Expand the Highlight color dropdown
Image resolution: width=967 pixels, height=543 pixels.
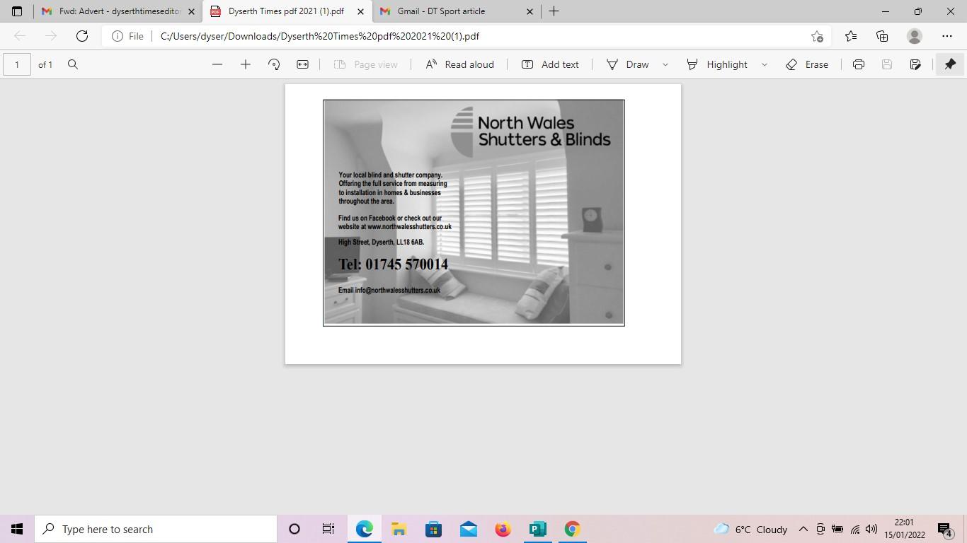click(x=765, y=64)
